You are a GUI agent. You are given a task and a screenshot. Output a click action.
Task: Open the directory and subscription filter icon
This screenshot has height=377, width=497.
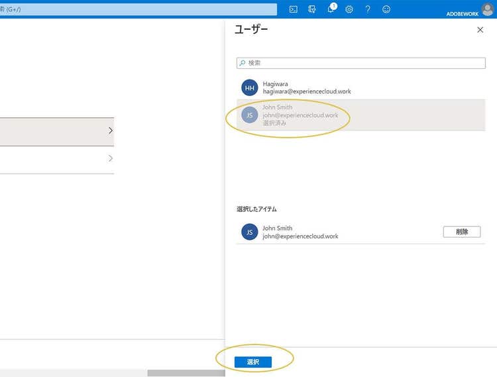(311, 9)
